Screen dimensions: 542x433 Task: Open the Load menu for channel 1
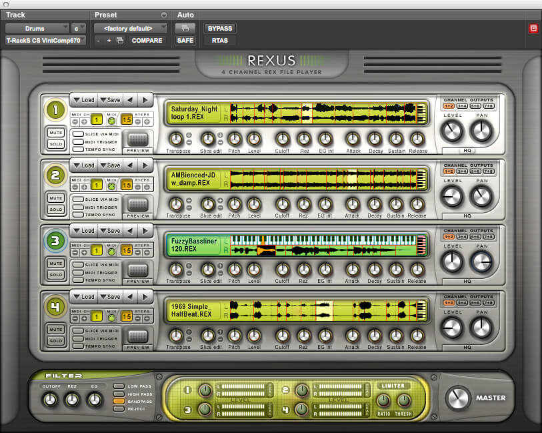pyautogui.click(x=84, y=100)
